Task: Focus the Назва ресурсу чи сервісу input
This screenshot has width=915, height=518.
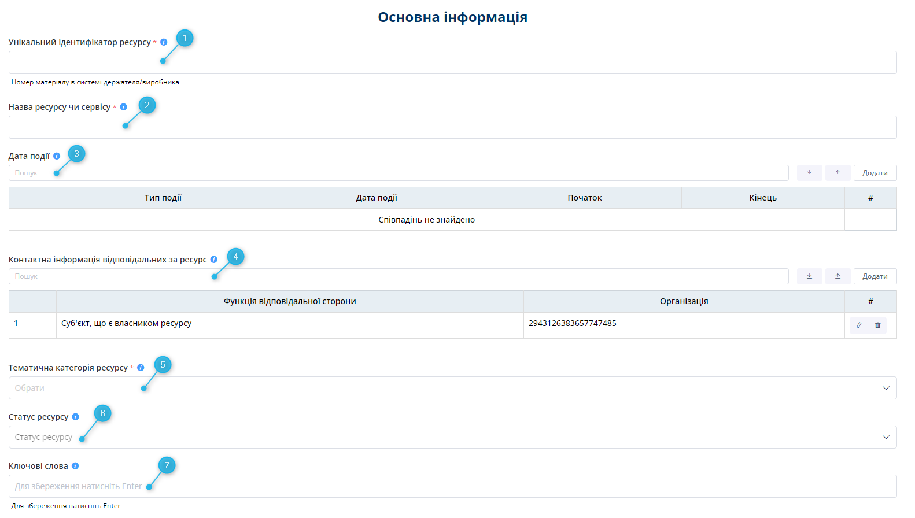Action: [452, 127]
